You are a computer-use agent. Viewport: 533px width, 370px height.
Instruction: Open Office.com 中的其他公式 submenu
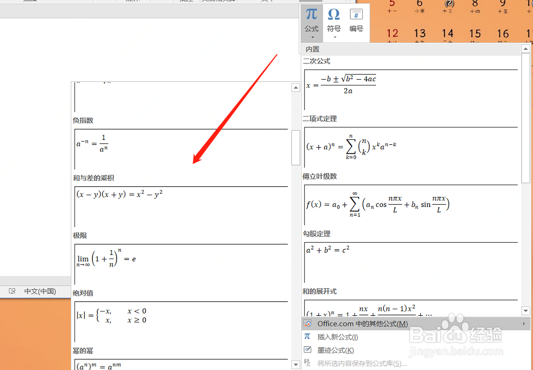[415, 324]
